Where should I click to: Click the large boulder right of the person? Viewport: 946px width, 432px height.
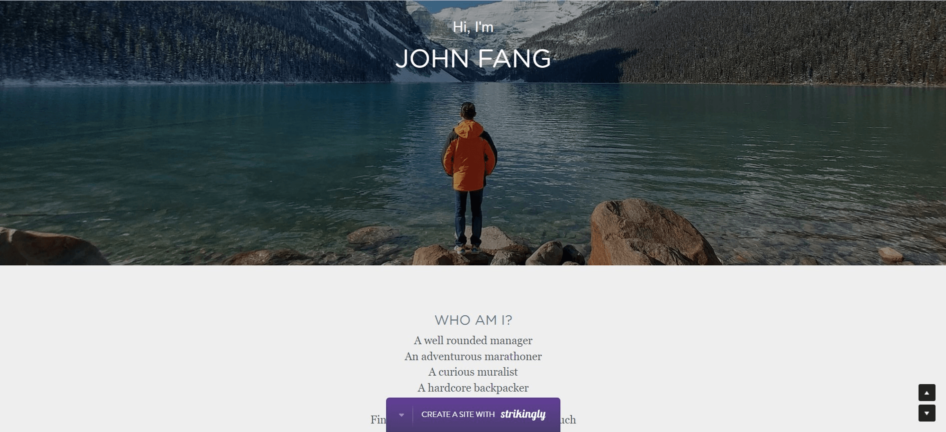point(652,233)
